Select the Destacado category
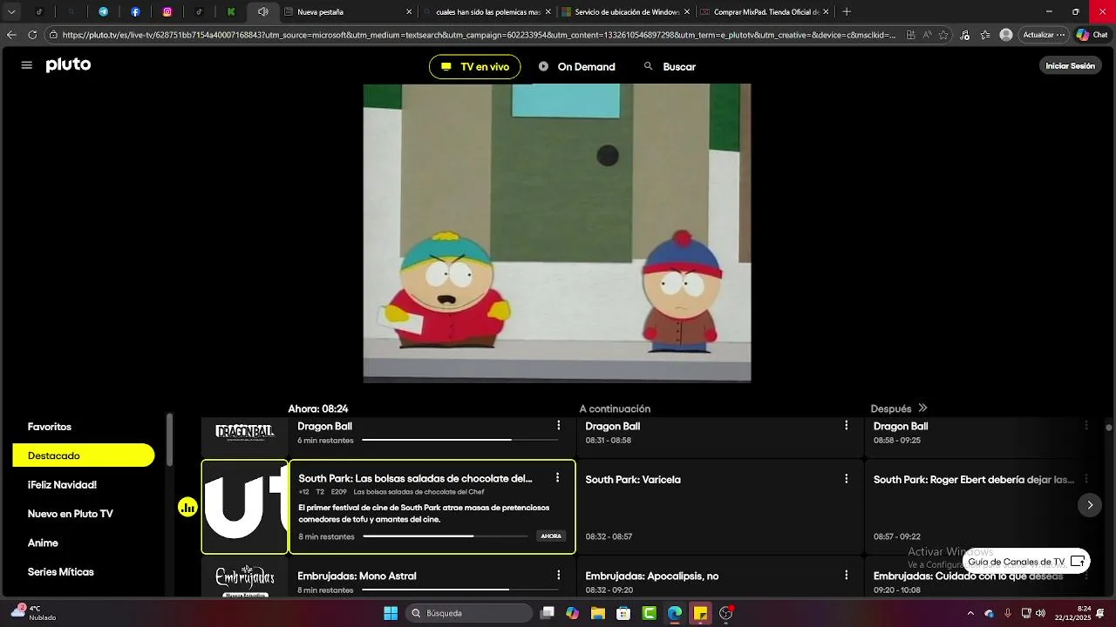The height and width of the screenshot is (627, 1116). tap(84, 455)
